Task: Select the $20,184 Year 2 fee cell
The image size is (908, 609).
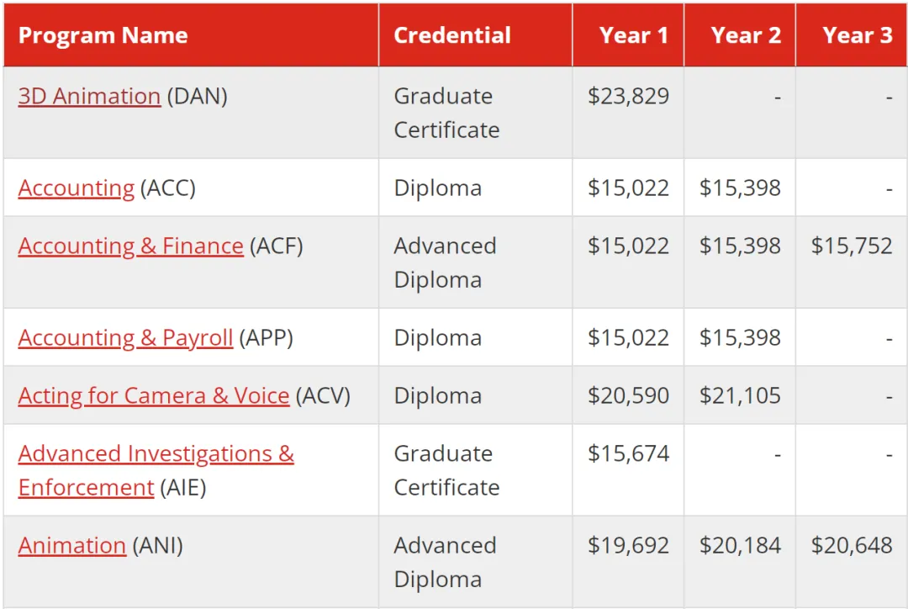Action: coord(740,546)
